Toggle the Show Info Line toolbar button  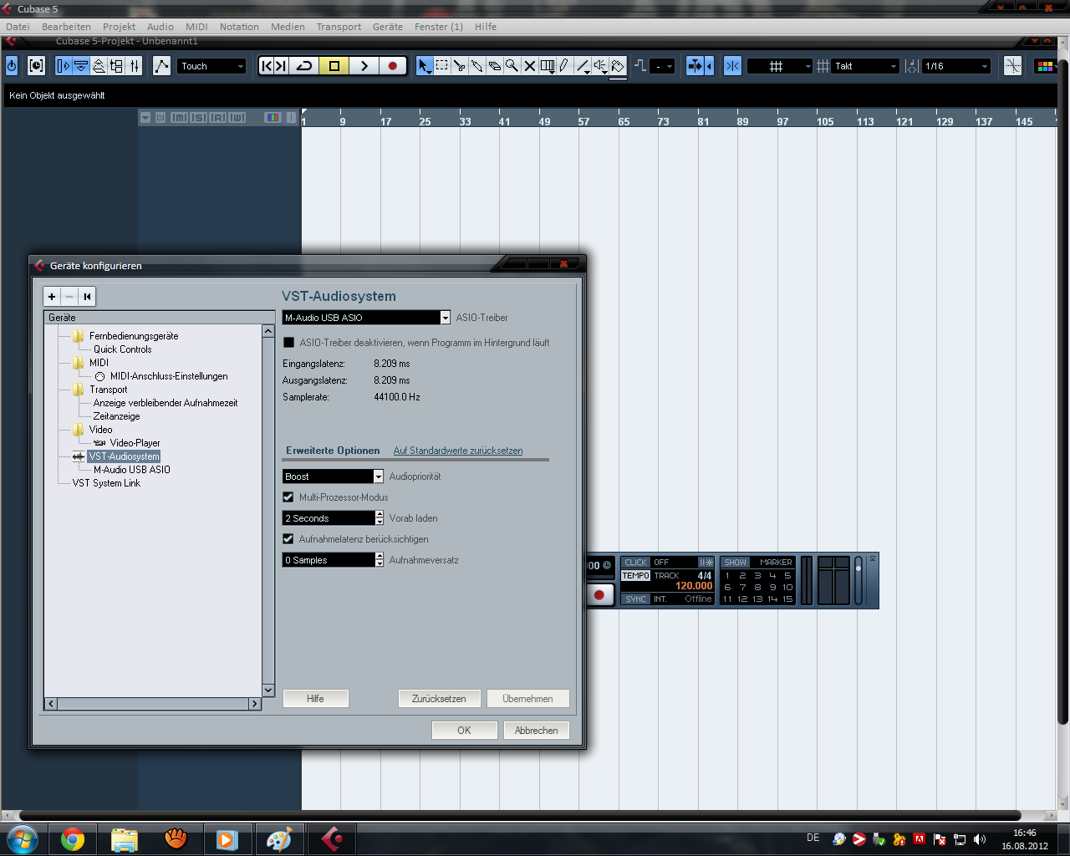point(81,65)
